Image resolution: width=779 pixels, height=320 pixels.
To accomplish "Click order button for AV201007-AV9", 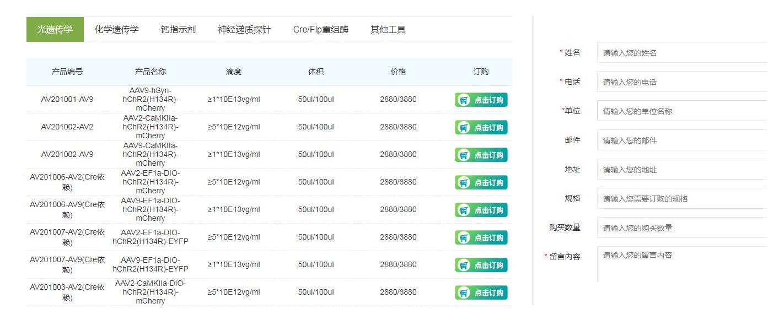I will (x=481, y=265).
